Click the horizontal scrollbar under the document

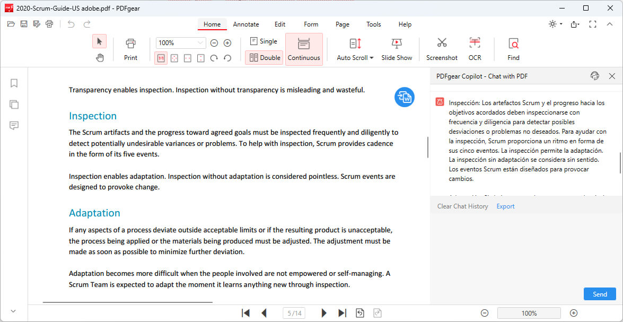pos(128,302)
